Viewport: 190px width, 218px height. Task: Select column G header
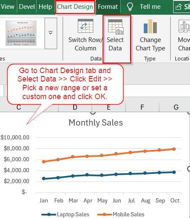pyautogui.click(x=176, y=107)
